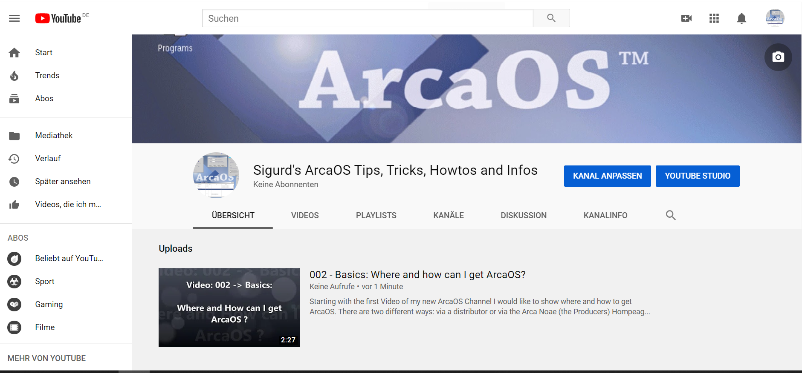Click the video description text
The image size is (802, 373).
coord(480,307)
